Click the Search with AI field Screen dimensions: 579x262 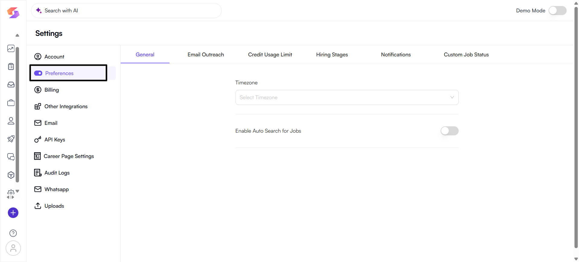(x=127, y=11)
